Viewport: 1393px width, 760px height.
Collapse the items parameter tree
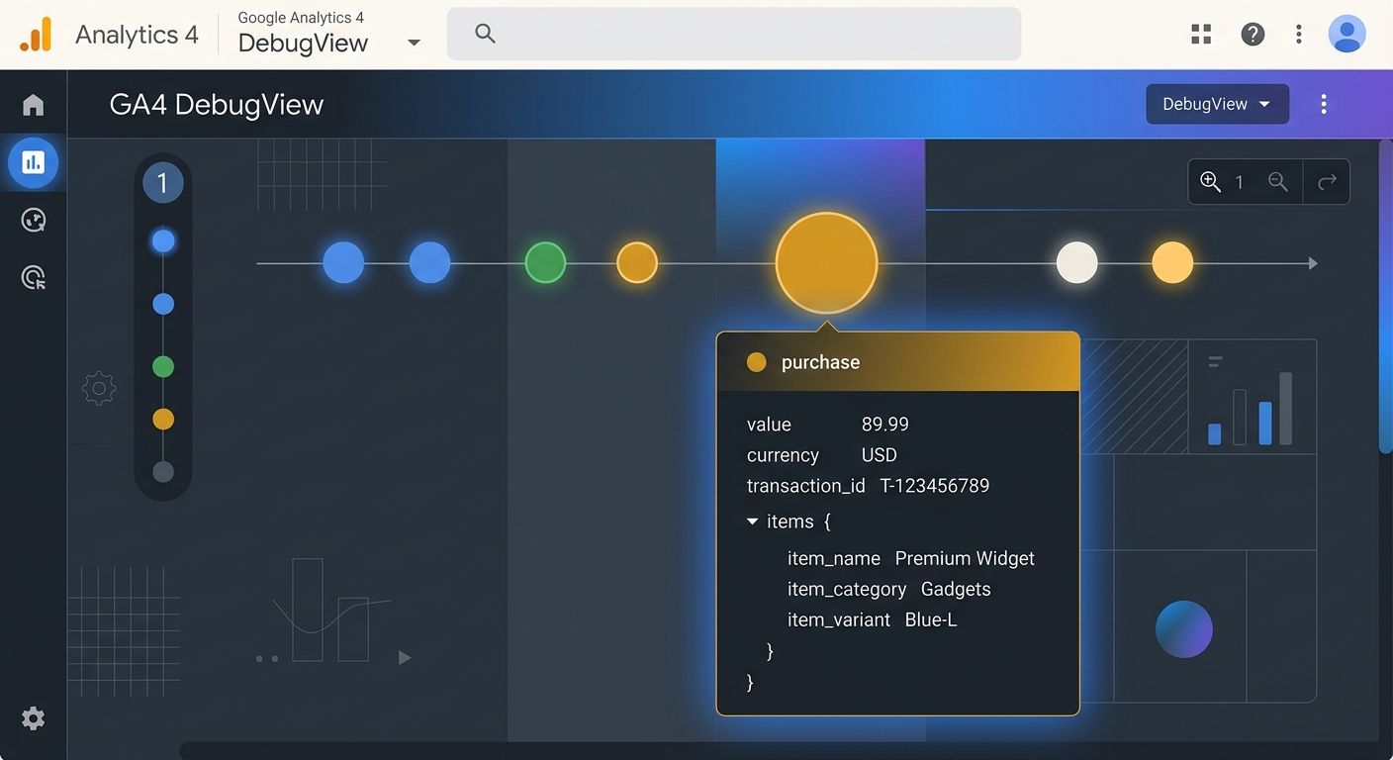click(753, 522)
